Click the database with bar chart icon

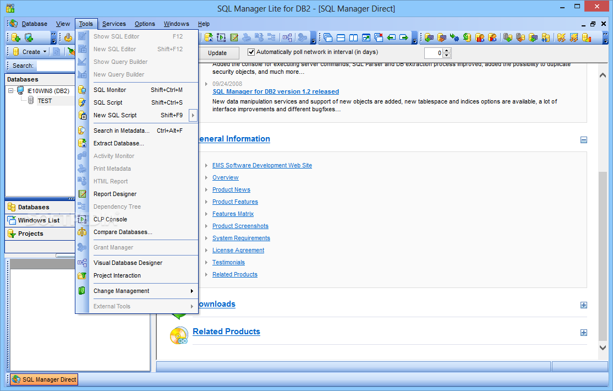[587, 37]
